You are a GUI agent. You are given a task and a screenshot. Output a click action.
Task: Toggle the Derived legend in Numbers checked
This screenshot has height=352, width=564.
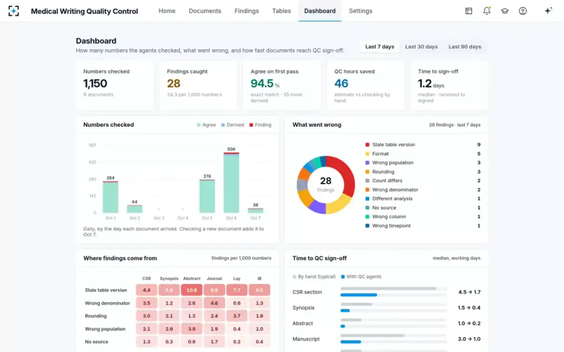pyautogui.click(x=232, y=125)
